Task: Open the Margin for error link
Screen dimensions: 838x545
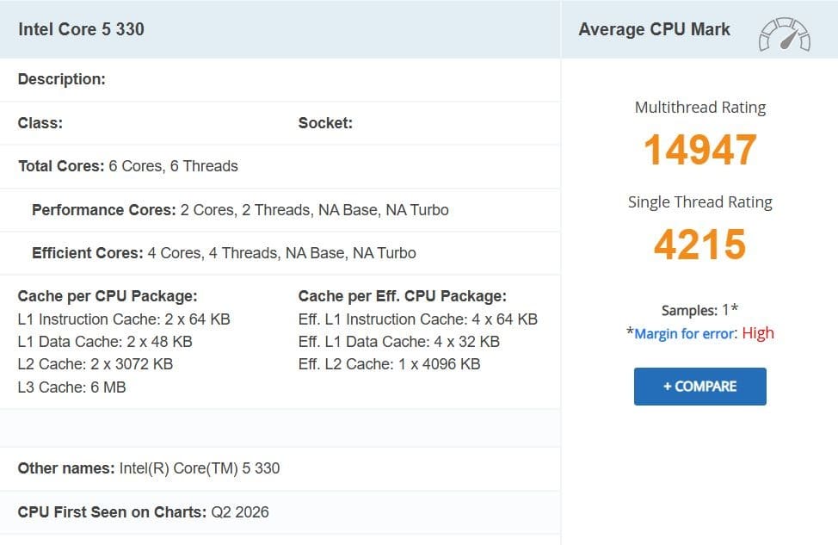Action: 685,333
